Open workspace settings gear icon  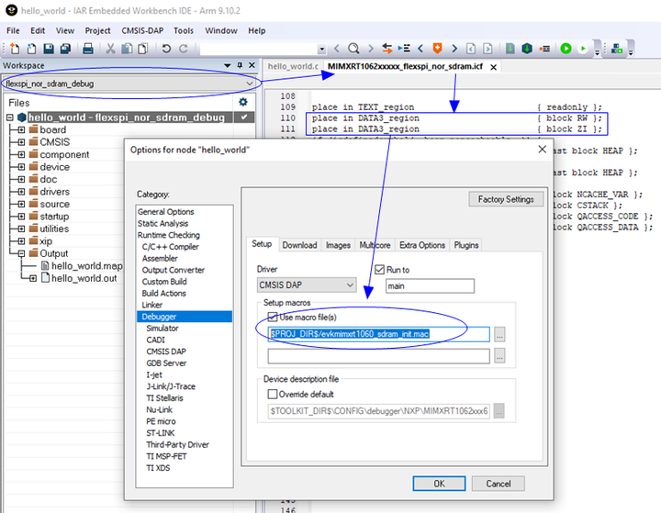243,102
